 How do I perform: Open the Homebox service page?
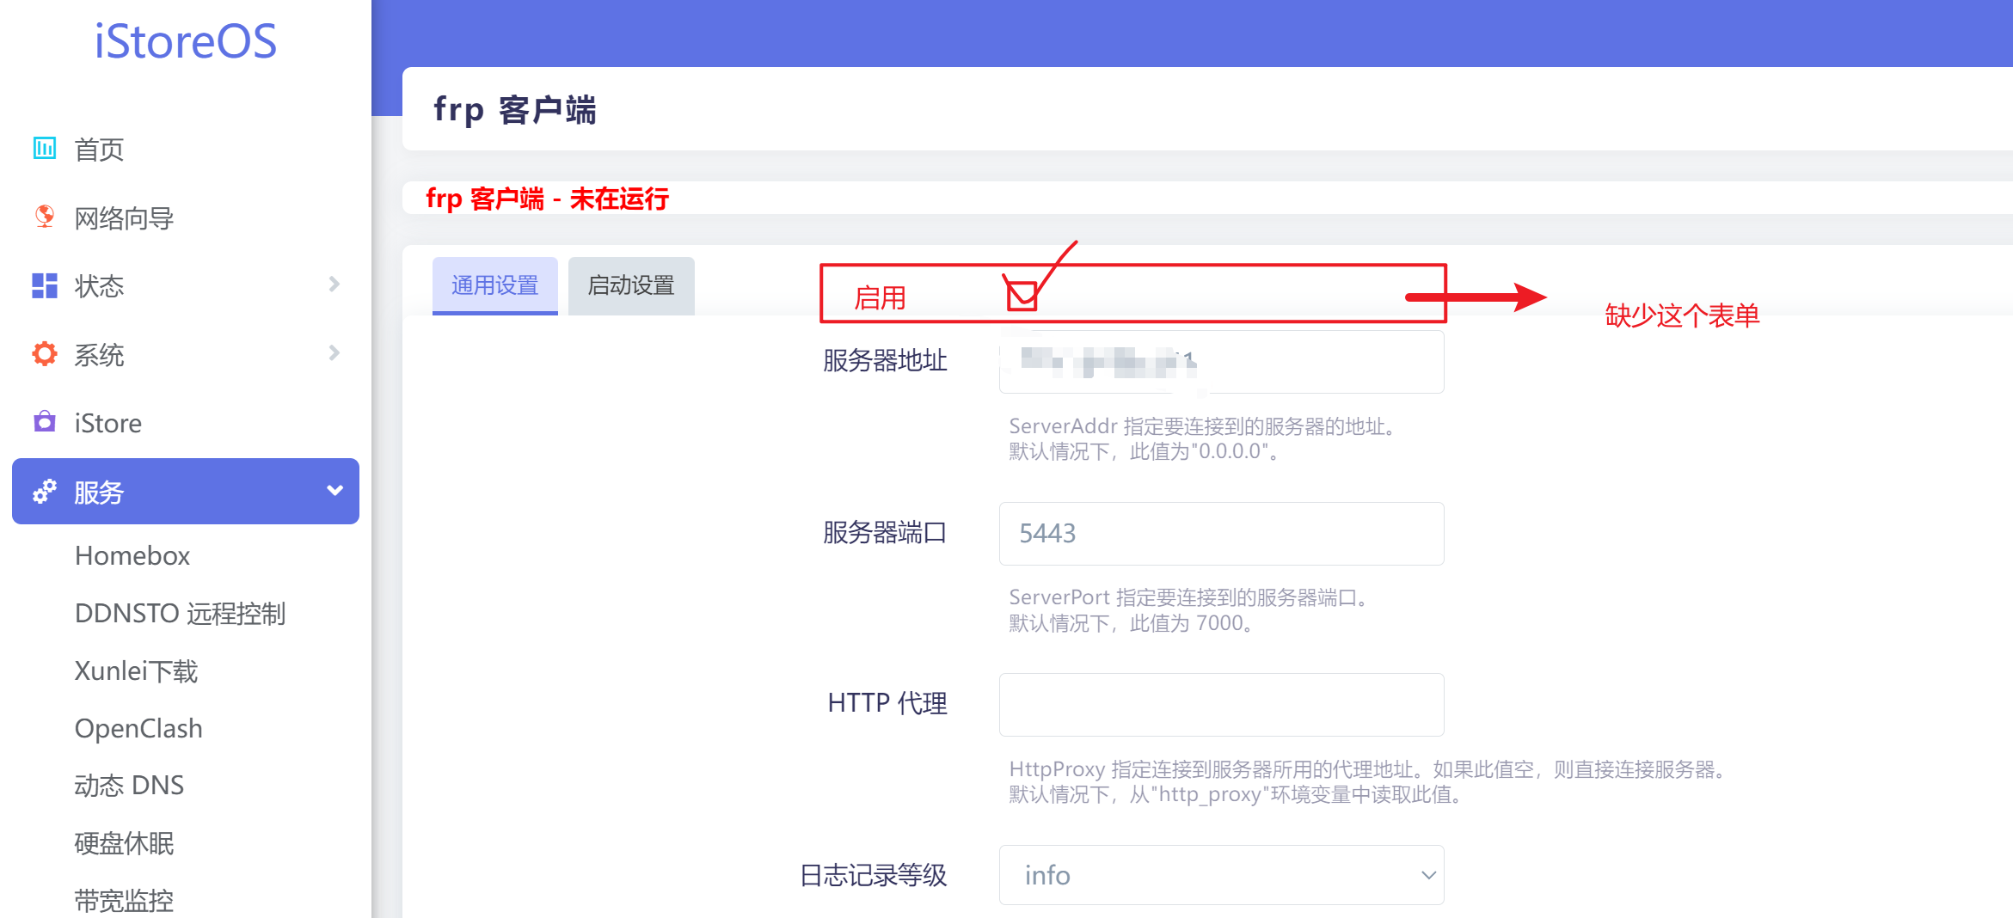tap(132, 555)
